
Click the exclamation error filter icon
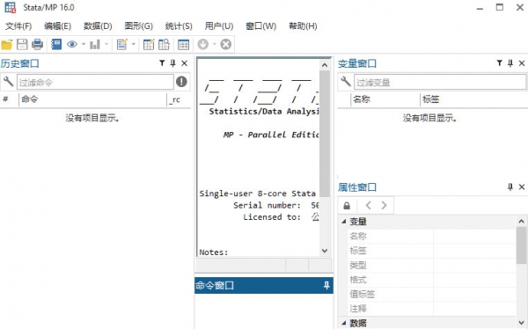(x=181, y=82)
